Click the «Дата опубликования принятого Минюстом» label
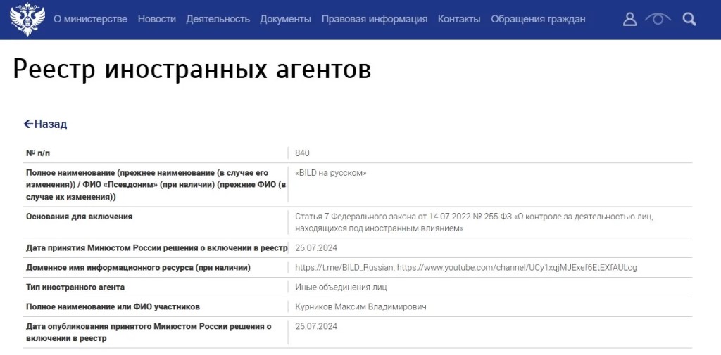This screenshot has width=721, height=355. (x=149, y=333)
